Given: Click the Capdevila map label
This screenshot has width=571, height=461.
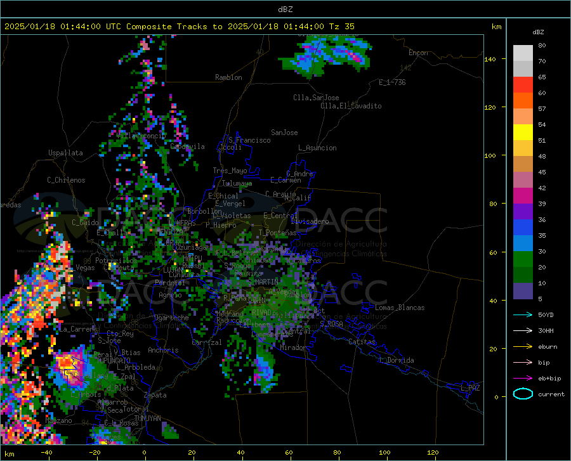Looking at the screenshot, I should (187, 146).
